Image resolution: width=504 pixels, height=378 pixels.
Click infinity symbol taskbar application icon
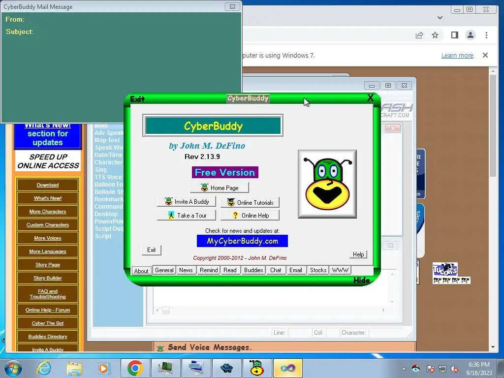[x=287, y=368]
